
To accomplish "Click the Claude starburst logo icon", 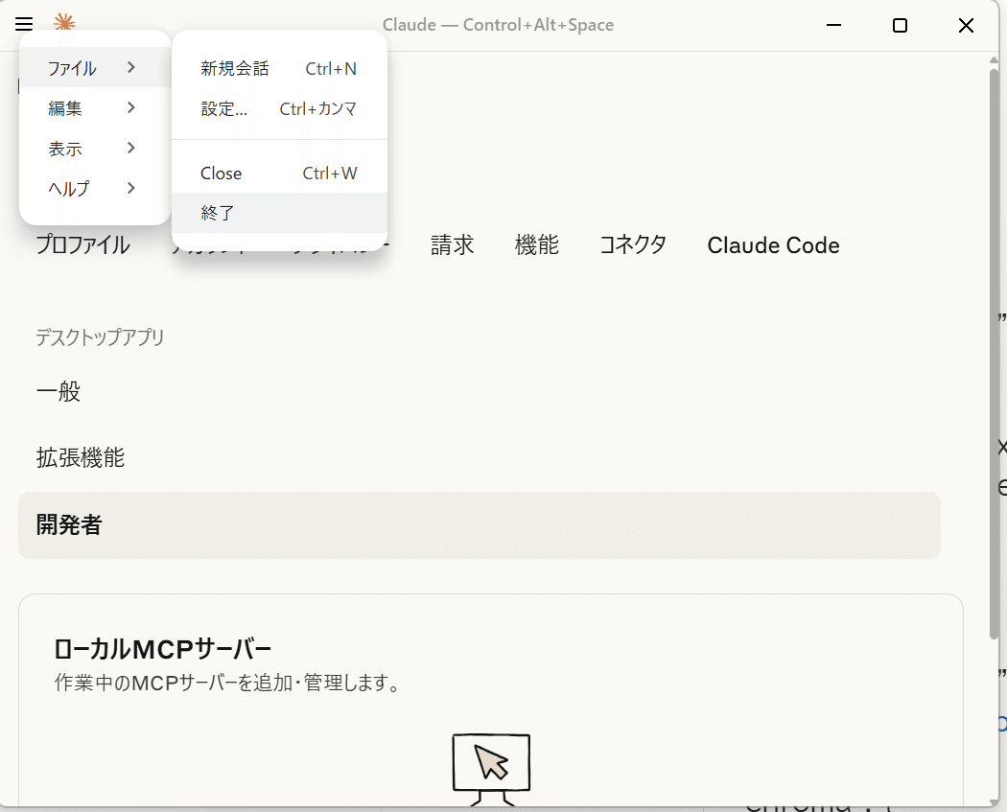I will [x=63, y=24].
